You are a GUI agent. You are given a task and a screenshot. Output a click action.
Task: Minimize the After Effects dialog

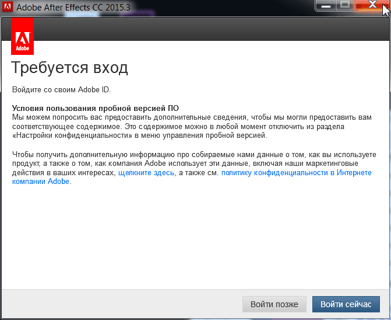click(x=326, y=5)
